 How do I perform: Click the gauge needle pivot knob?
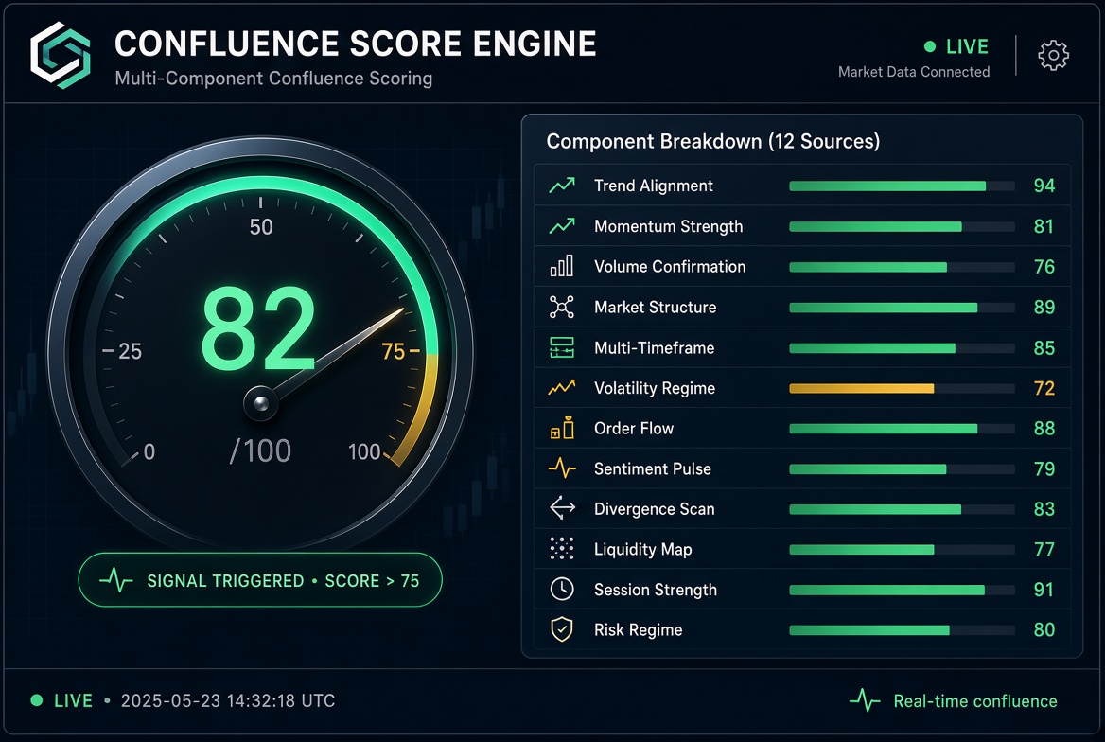(261, 403)
